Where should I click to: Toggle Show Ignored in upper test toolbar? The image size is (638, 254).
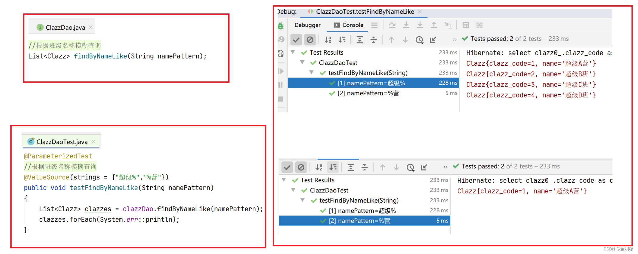(x=310, y=40)
